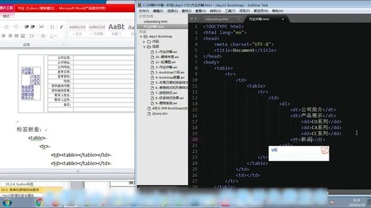371x208 pixels.
Task: Click the bulleted list icon in Word ribbon
Action: [x=6, y=27]
